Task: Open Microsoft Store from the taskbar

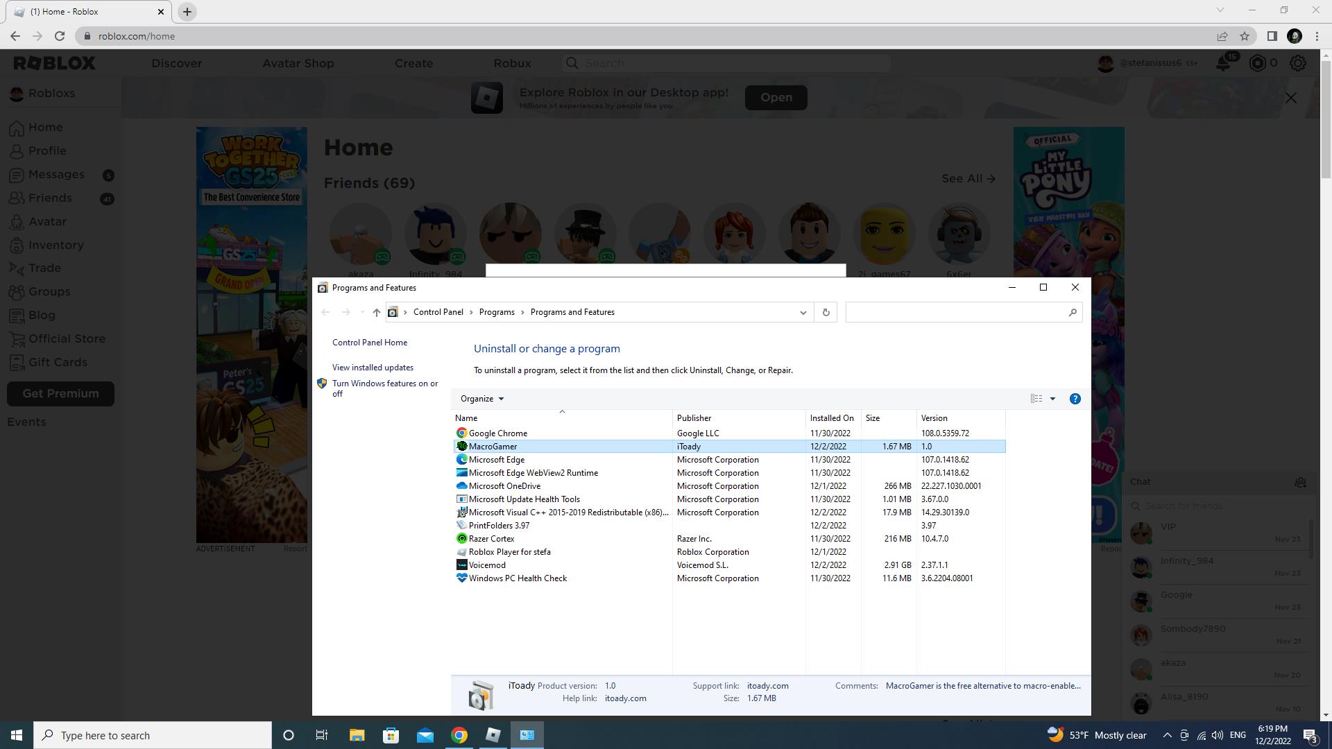Action: coord(391,735)
